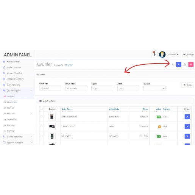195x195 pixels.
Task: Sort table by Ürün Kodu column
Action: 114,109
